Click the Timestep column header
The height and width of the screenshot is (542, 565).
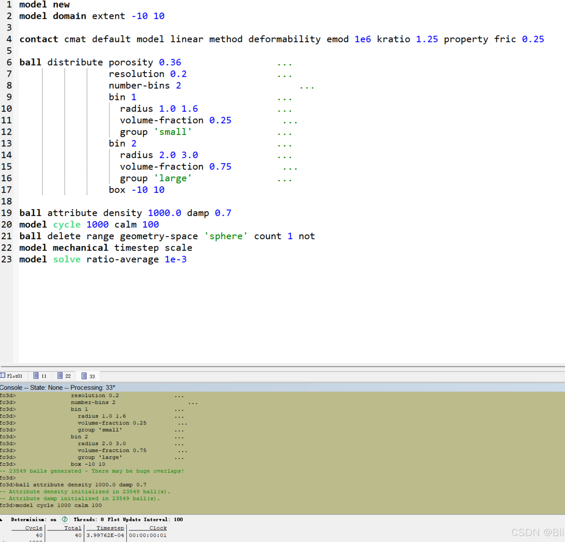[110, 528]
